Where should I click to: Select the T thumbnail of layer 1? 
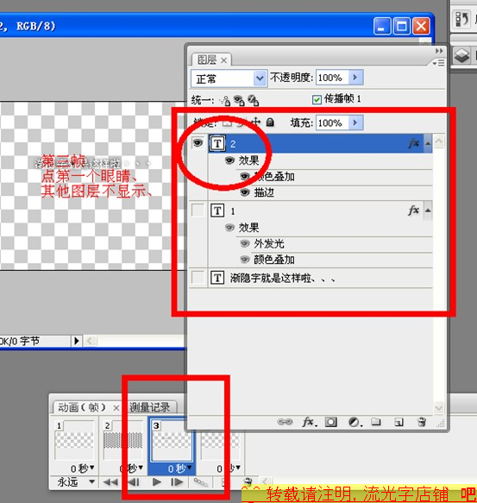(x=217, y=211)
